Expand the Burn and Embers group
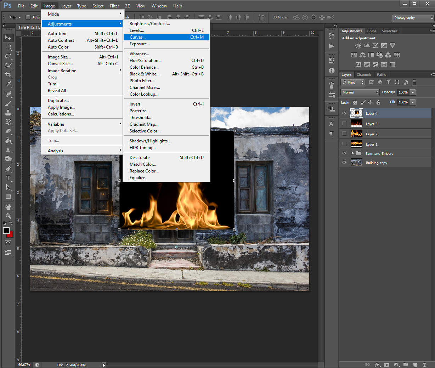 coord(352,153)
